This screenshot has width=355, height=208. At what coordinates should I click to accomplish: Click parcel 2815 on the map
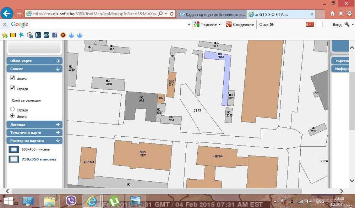click(197, 110)
